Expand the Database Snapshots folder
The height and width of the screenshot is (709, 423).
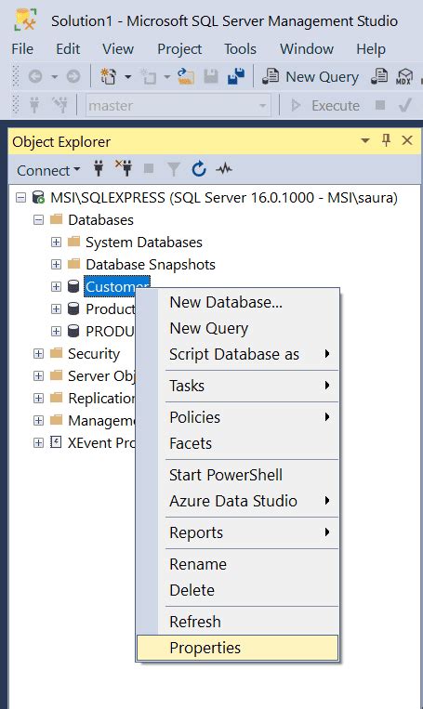(x=56, y=264)
